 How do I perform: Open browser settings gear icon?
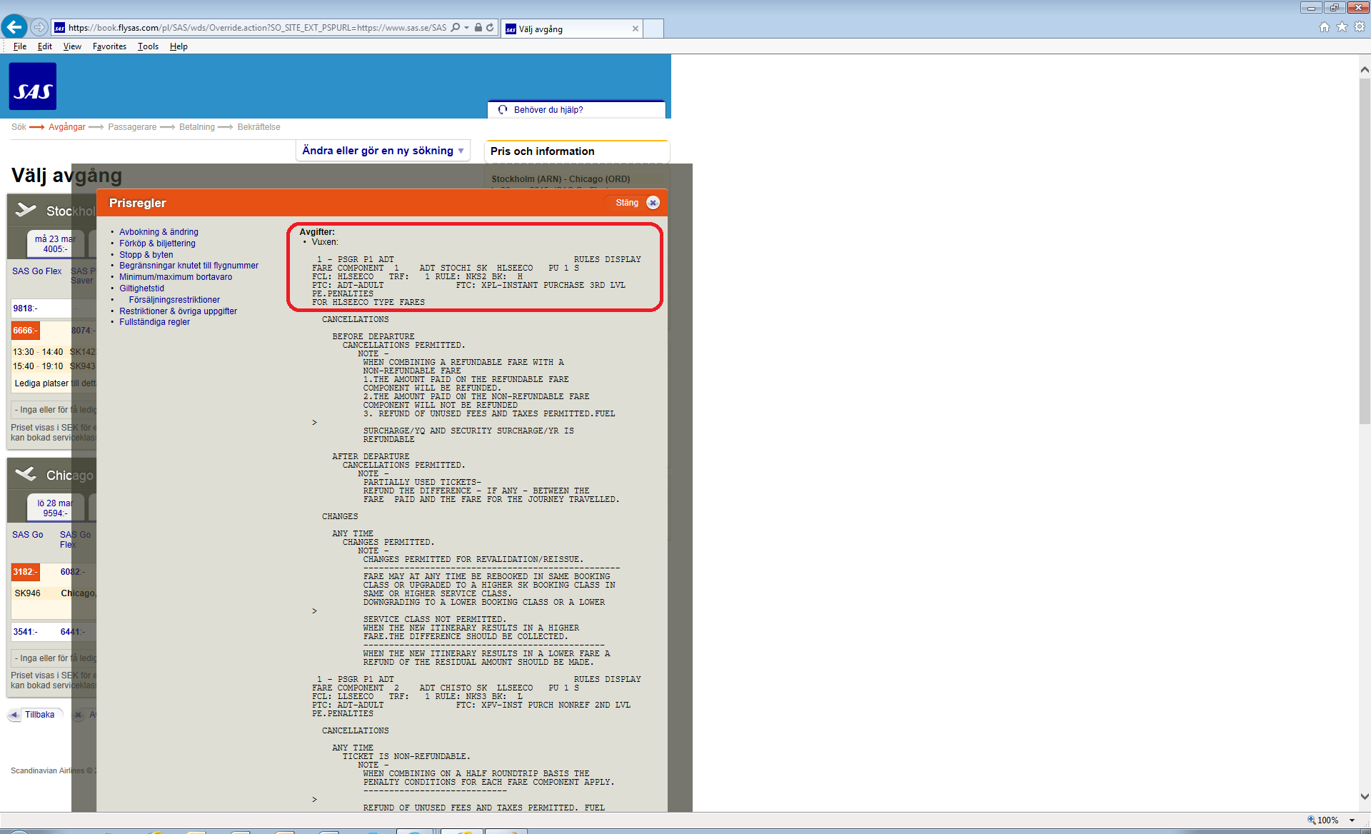point(1360,27)
